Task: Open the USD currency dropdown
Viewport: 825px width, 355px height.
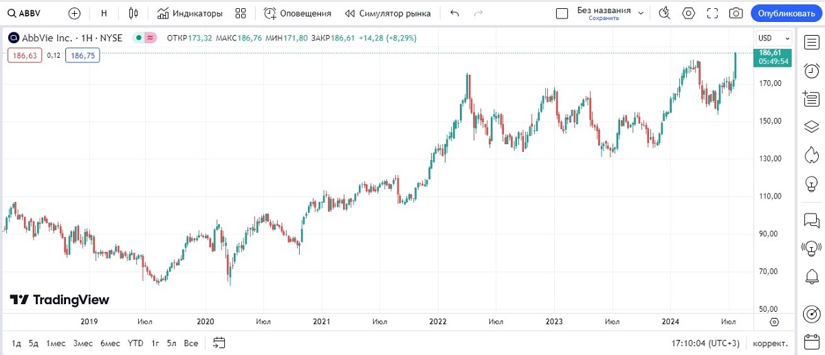Action: [x=773, y=38]
